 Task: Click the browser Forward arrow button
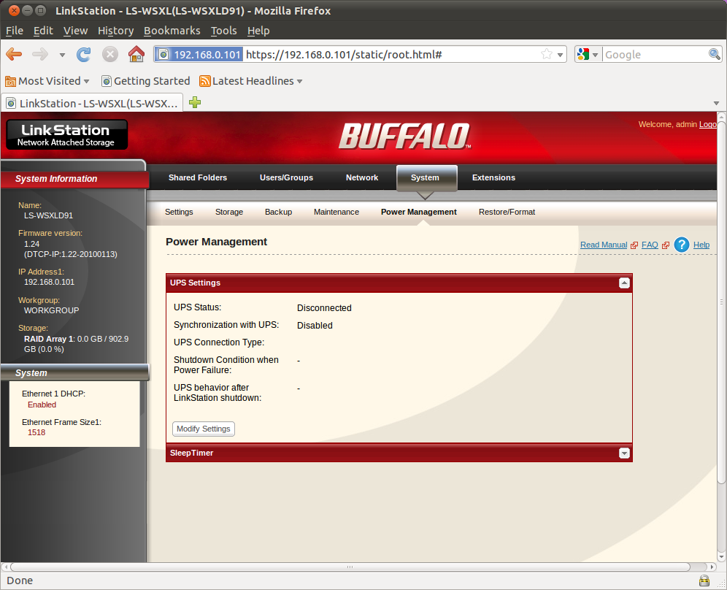(x=40, y=54)
